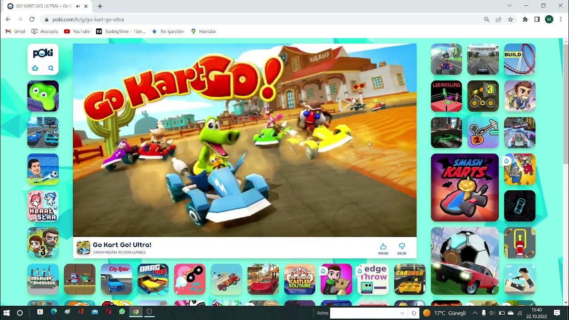The width and height of the screenshot is (569, 320).
Task: Open the soccer ball car game tile
Action: click(465, 261)
